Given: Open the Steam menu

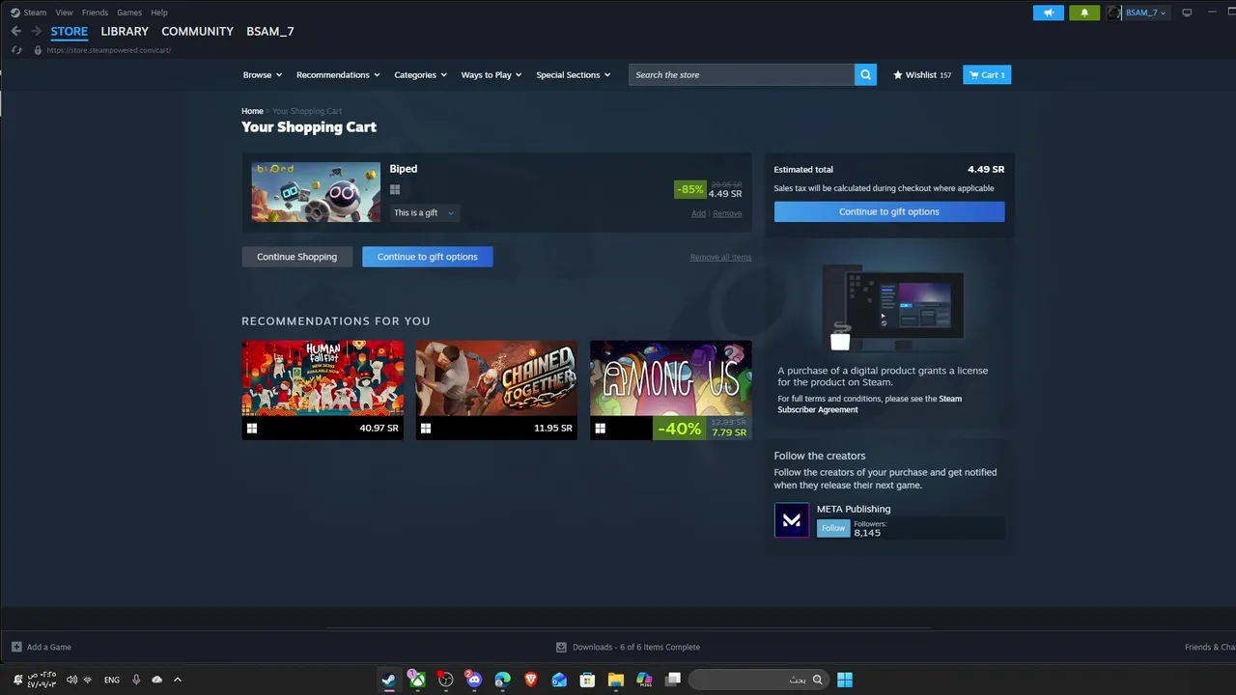Looking at the screenshot, I should 35,13.
